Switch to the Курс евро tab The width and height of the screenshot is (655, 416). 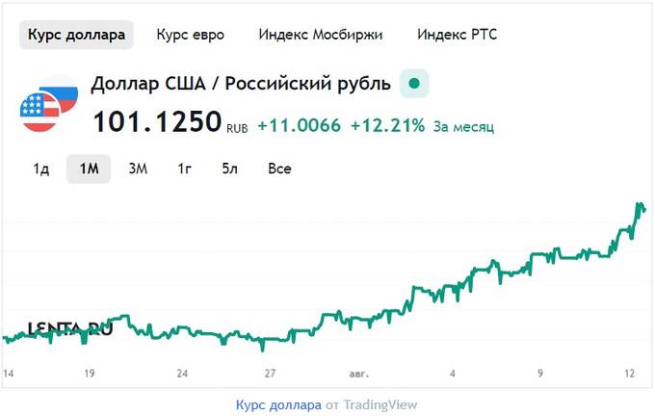pyautogui.click(x=190, y=35)
